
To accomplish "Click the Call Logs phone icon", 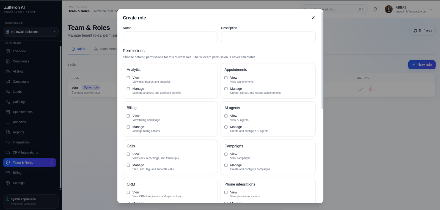I will pyautogui.click(x=8, y=102).
